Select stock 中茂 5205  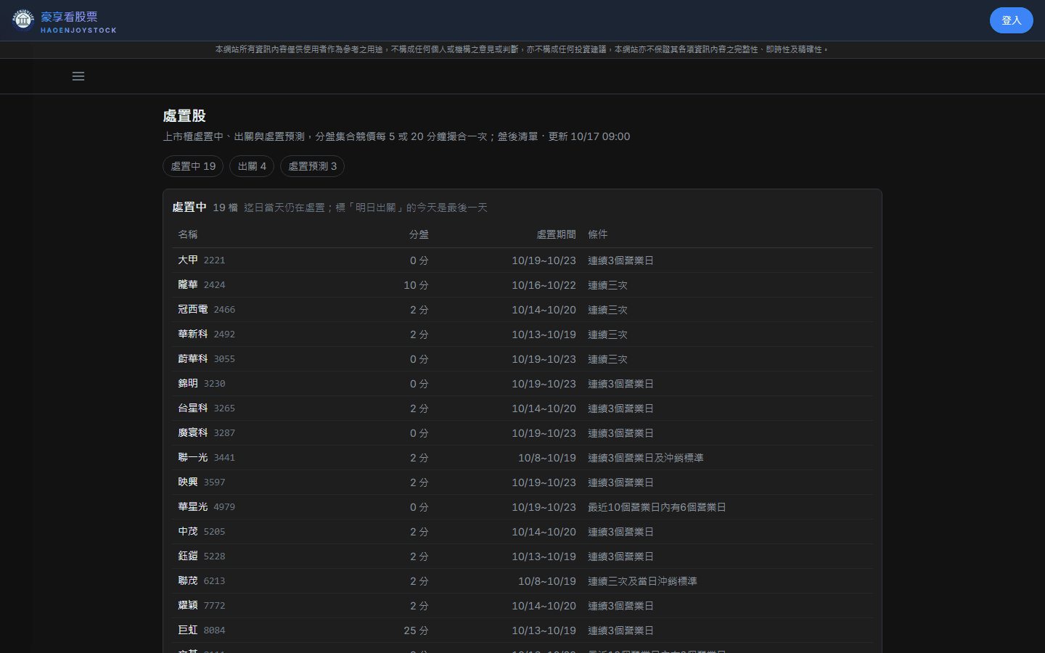pyautogui.click(x=202, y=531)
